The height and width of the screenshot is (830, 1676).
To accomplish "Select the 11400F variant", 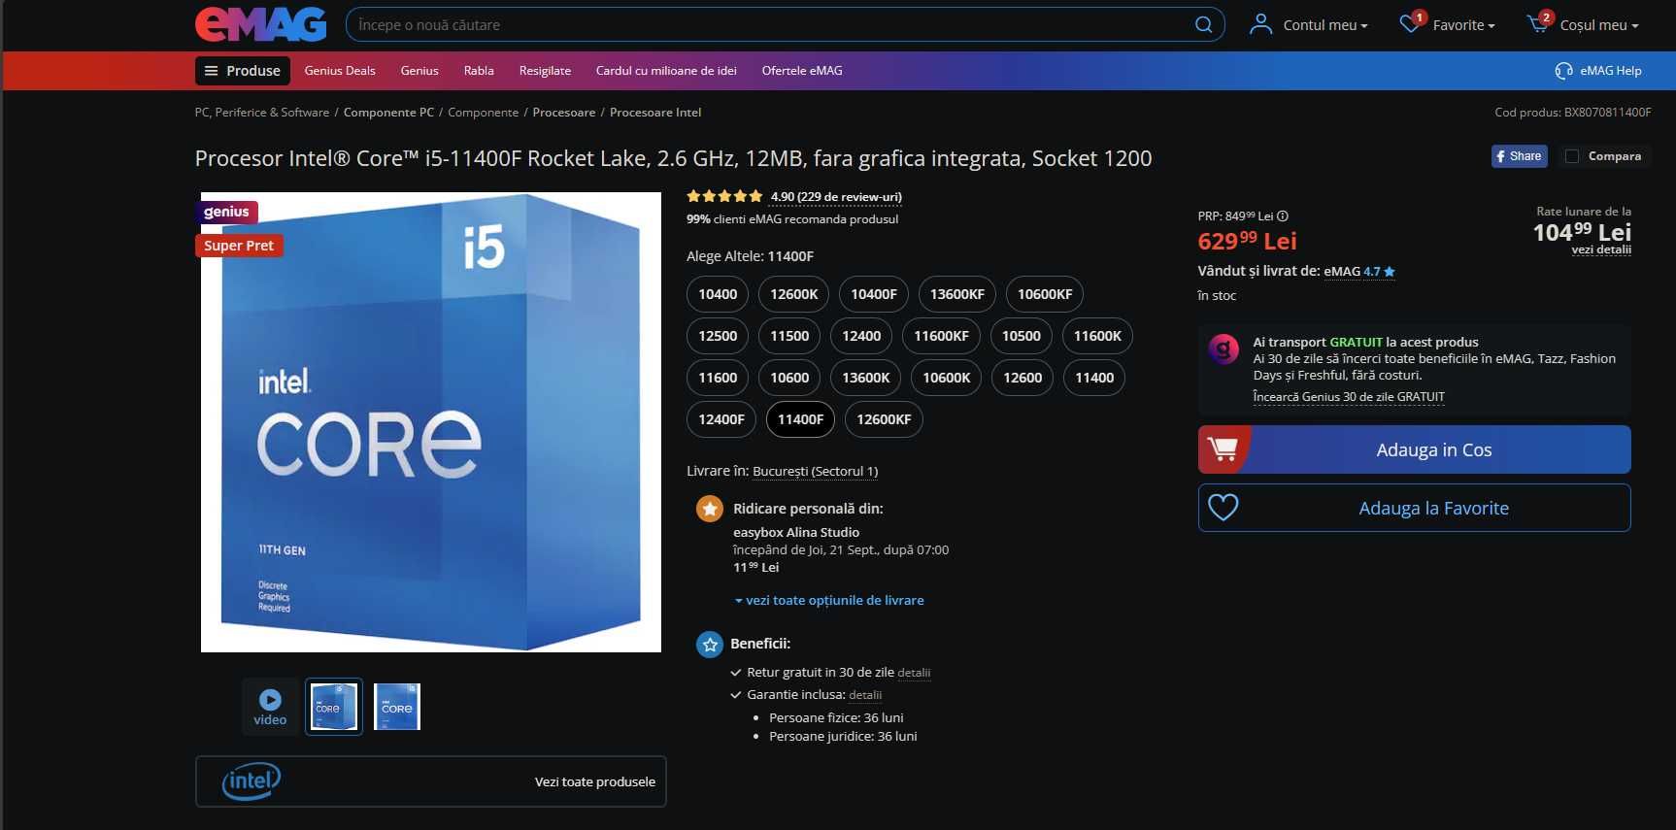I will click(x=800, y=419).
